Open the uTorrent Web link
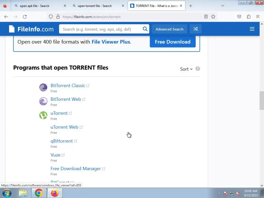The width and height of the screenshot is (264, 198). coord(64,127)
